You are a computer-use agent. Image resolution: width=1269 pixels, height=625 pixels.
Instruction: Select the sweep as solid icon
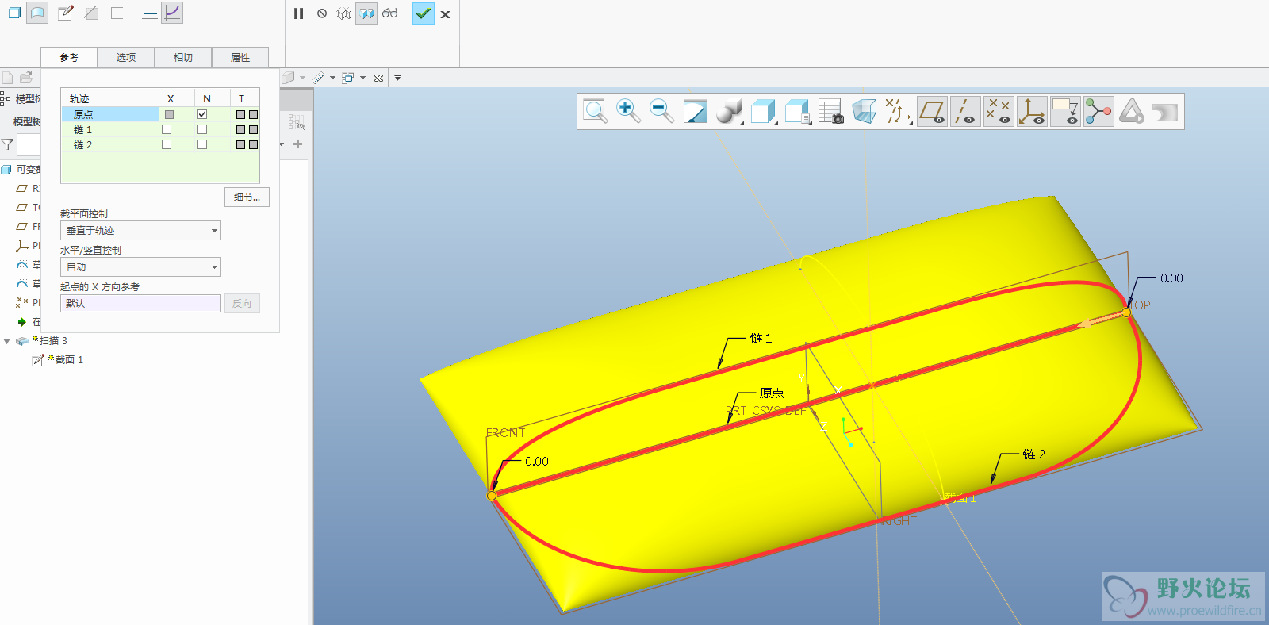click(x=14, y=13)
